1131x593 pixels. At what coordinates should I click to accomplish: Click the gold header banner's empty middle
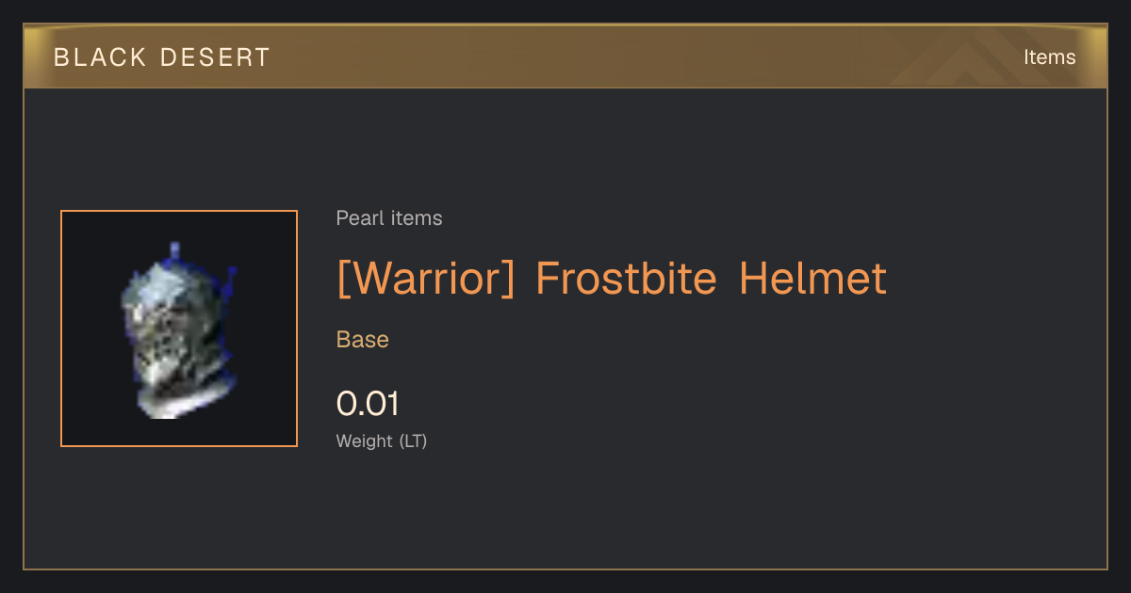click(x=565, y=56)
